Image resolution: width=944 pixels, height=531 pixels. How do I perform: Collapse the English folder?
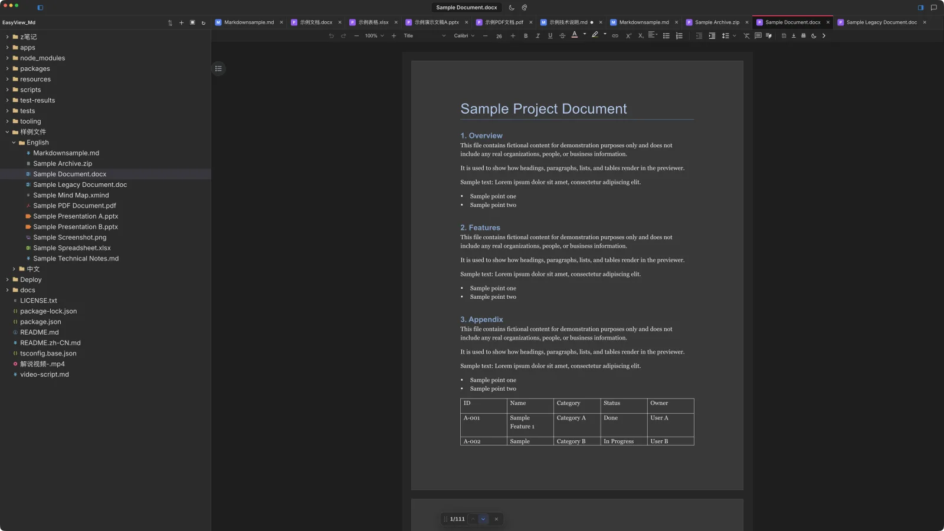tap(14, 143)
